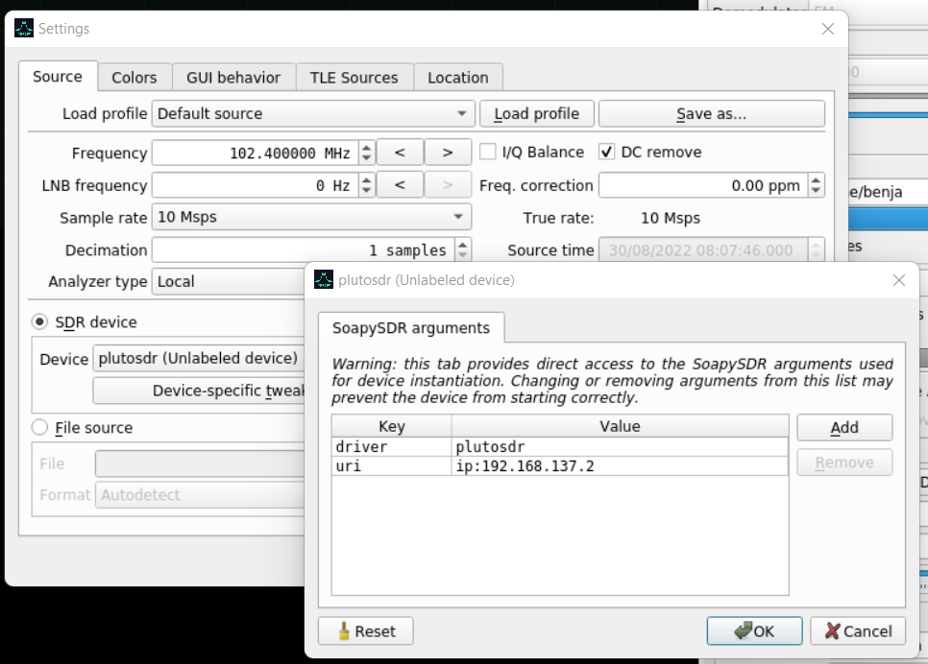The width and height of the screenshot is (928, 664).
Task: Open the Sample rate dropdown
Action: click(312, 217)
